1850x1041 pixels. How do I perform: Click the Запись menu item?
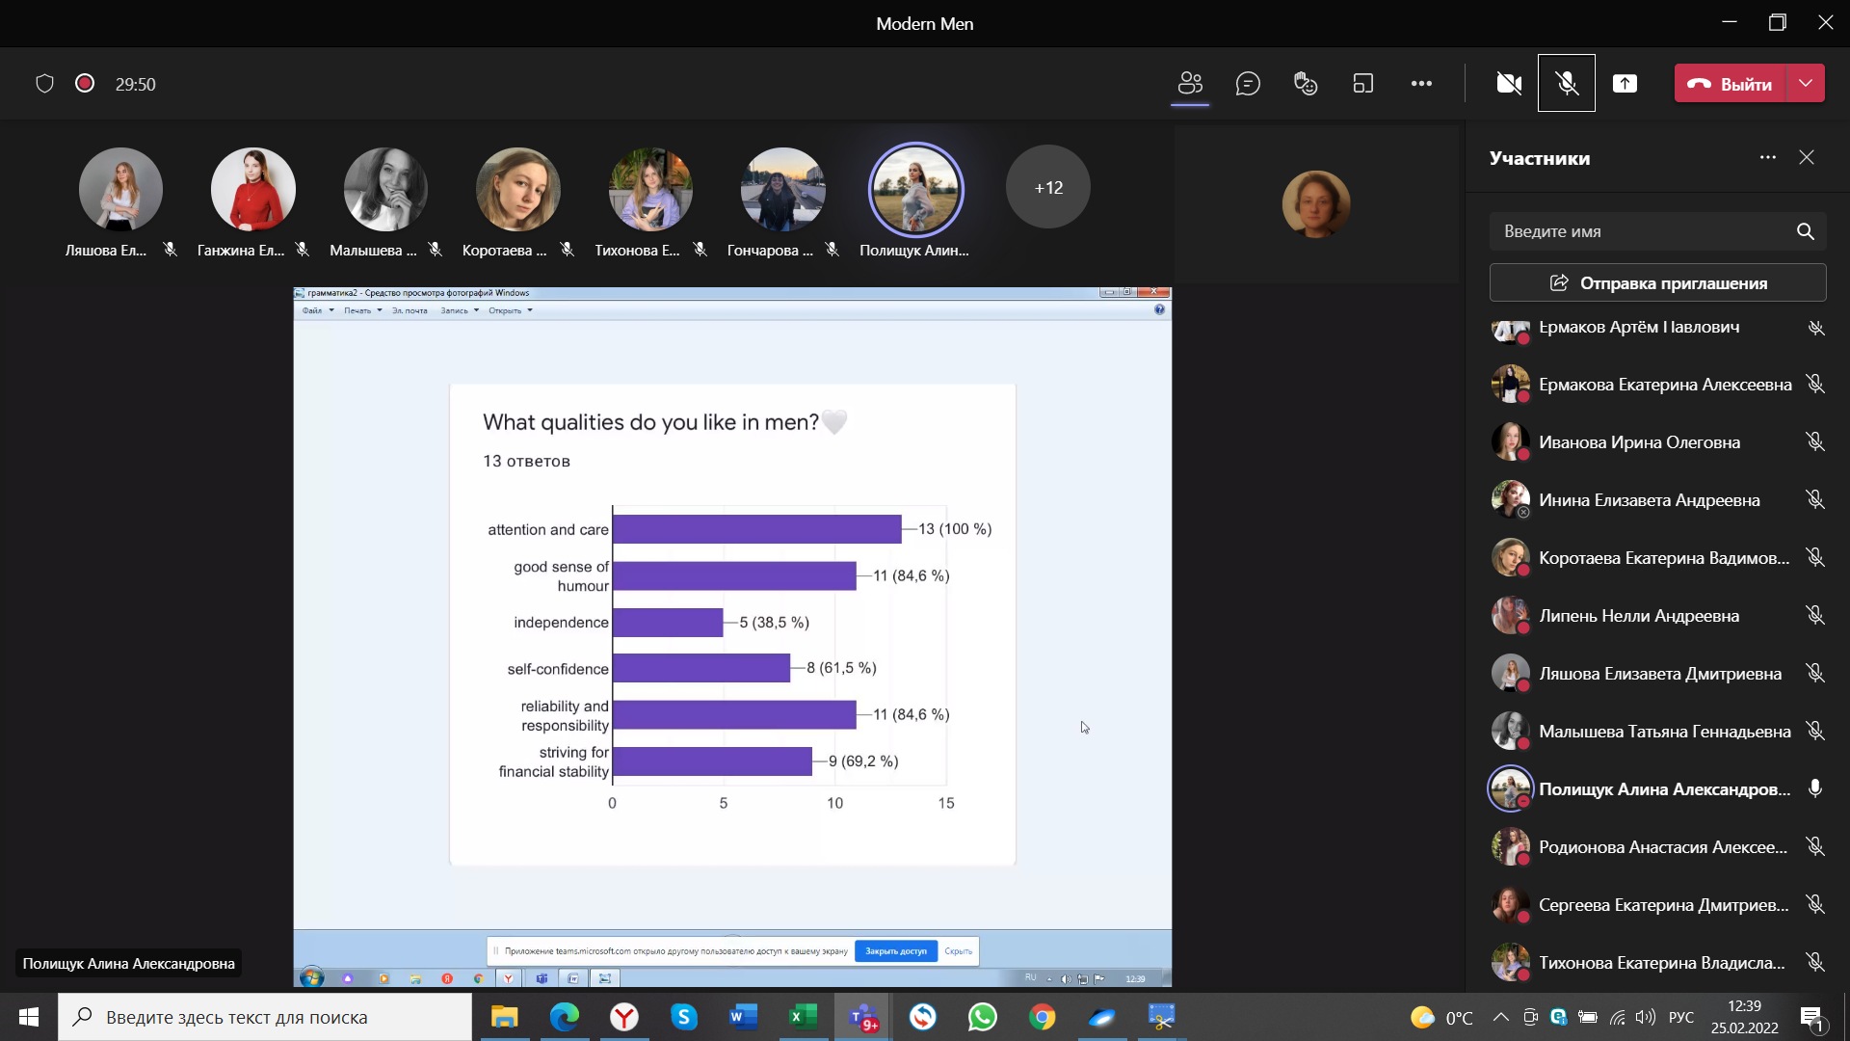(x=454, y=310)
